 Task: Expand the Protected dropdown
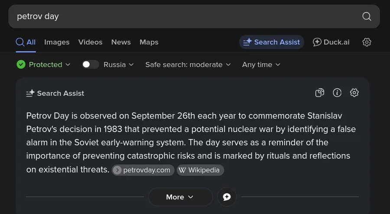(43, 65)
